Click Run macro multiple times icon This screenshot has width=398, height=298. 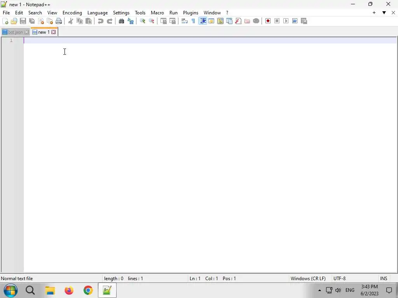click(x=295, y=21)
